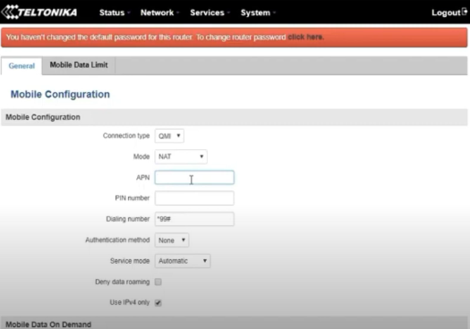
Task: Uncheck the Use IPv4 only checkbox
Action: (158, 303)
